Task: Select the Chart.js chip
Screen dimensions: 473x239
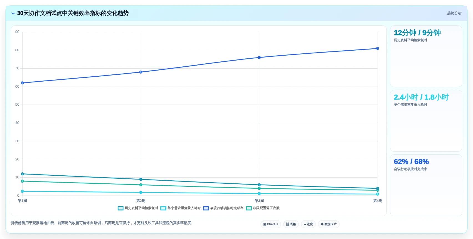Action: pos(271,224)
